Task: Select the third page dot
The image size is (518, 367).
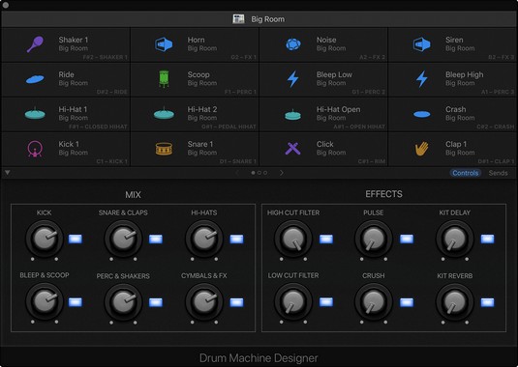Action: point(265,173)
